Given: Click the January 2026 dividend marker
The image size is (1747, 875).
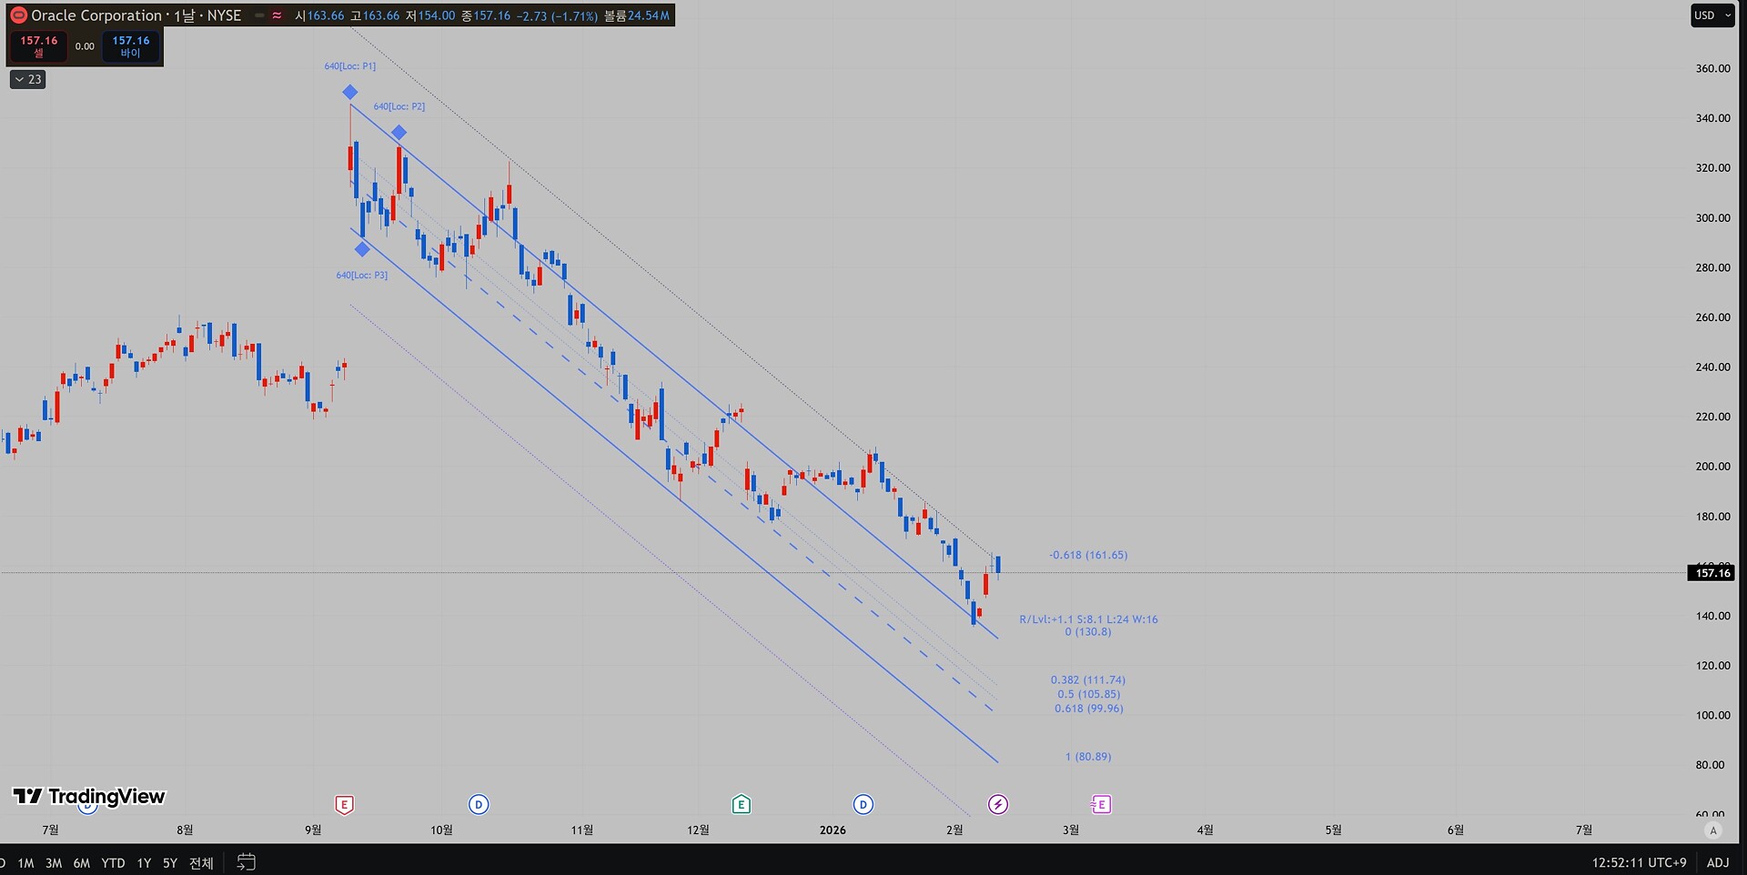Looking at the screenshot, I should [863, 804].
